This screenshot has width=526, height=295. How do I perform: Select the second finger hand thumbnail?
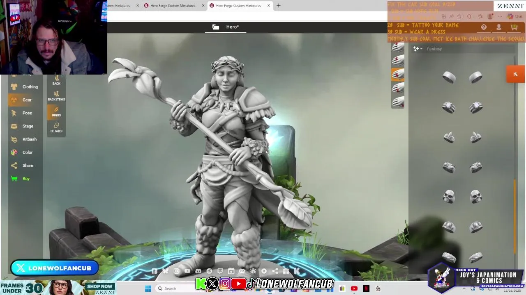[398, 61]
